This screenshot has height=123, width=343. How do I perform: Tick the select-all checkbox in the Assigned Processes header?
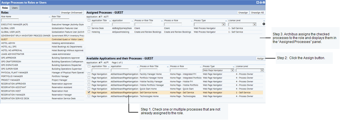pyautogui.click(x=89, y=20)
